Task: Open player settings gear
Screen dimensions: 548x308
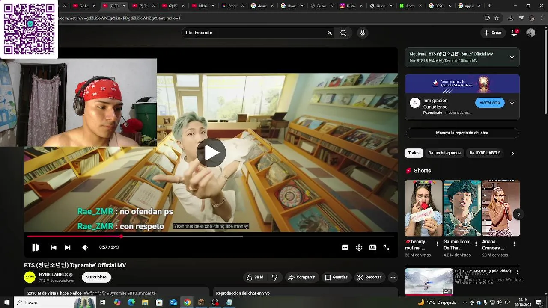Action: 359,248
